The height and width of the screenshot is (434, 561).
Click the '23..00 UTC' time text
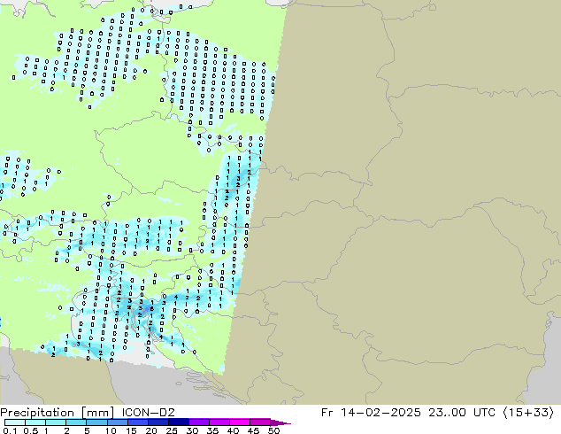(x=462, y=413)
